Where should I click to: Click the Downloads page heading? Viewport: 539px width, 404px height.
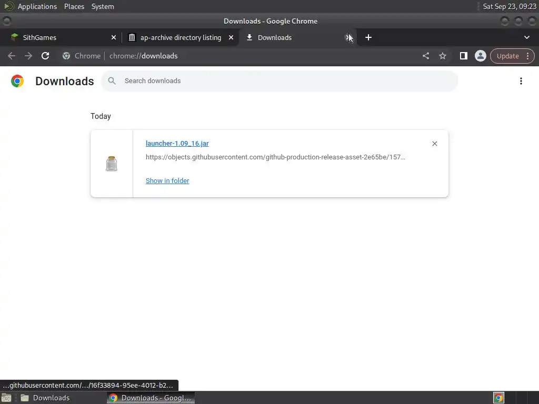(65, 81)
